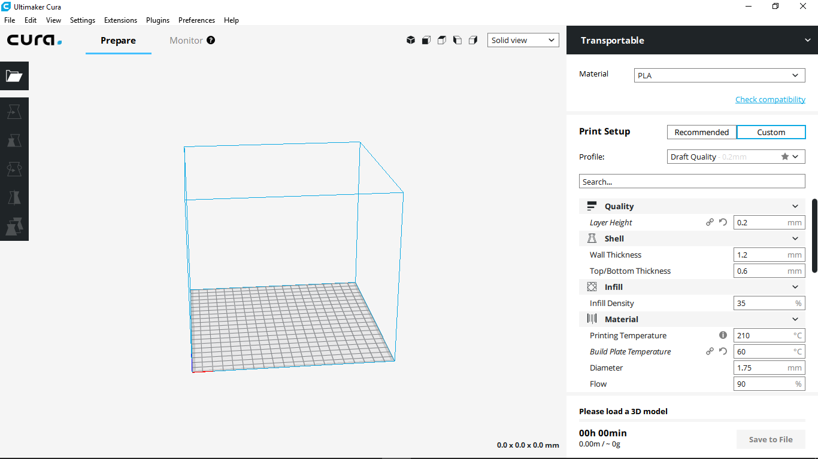This screenshot has height=459, width=818.
Task: Open the View menu
Action: pos(54,20)
